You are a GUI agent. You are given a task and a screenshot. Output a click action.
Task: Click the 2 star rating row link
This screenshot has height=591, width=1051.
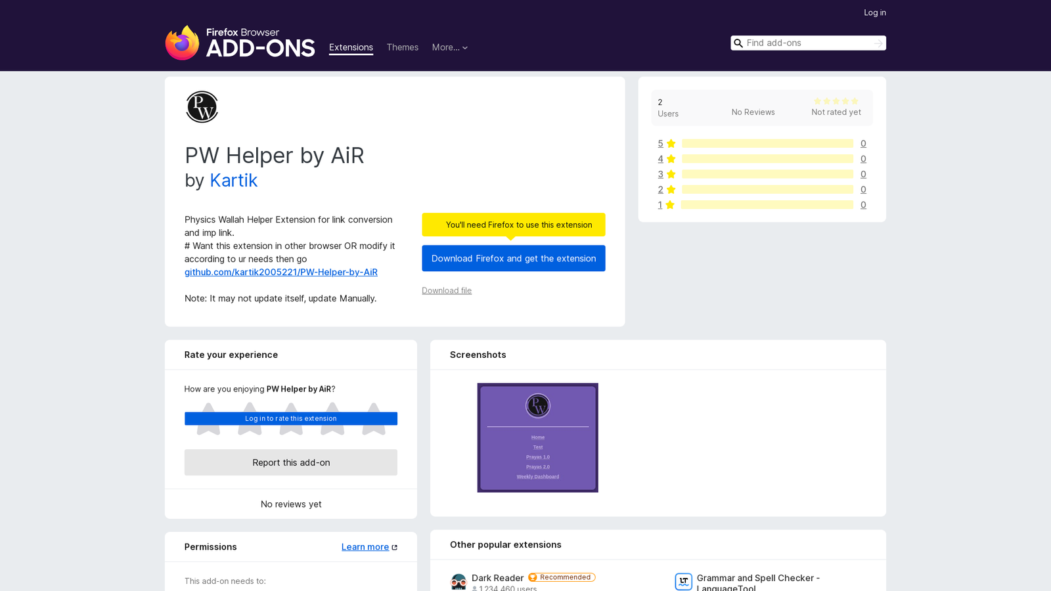667,190
